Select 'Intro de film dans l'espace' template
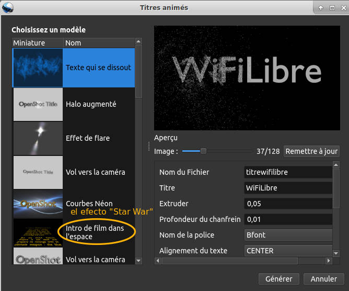 click(95, 232)
